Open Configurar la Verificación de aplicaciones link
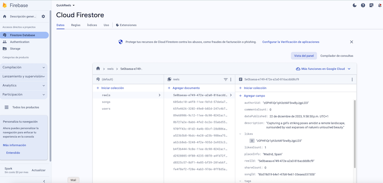This screenshot has height=183, width=383. 291,42
